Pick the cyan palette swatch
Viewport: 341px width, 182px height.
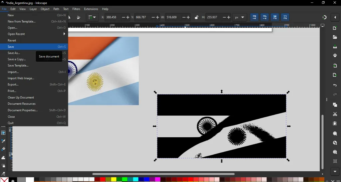tap(136, 180)
